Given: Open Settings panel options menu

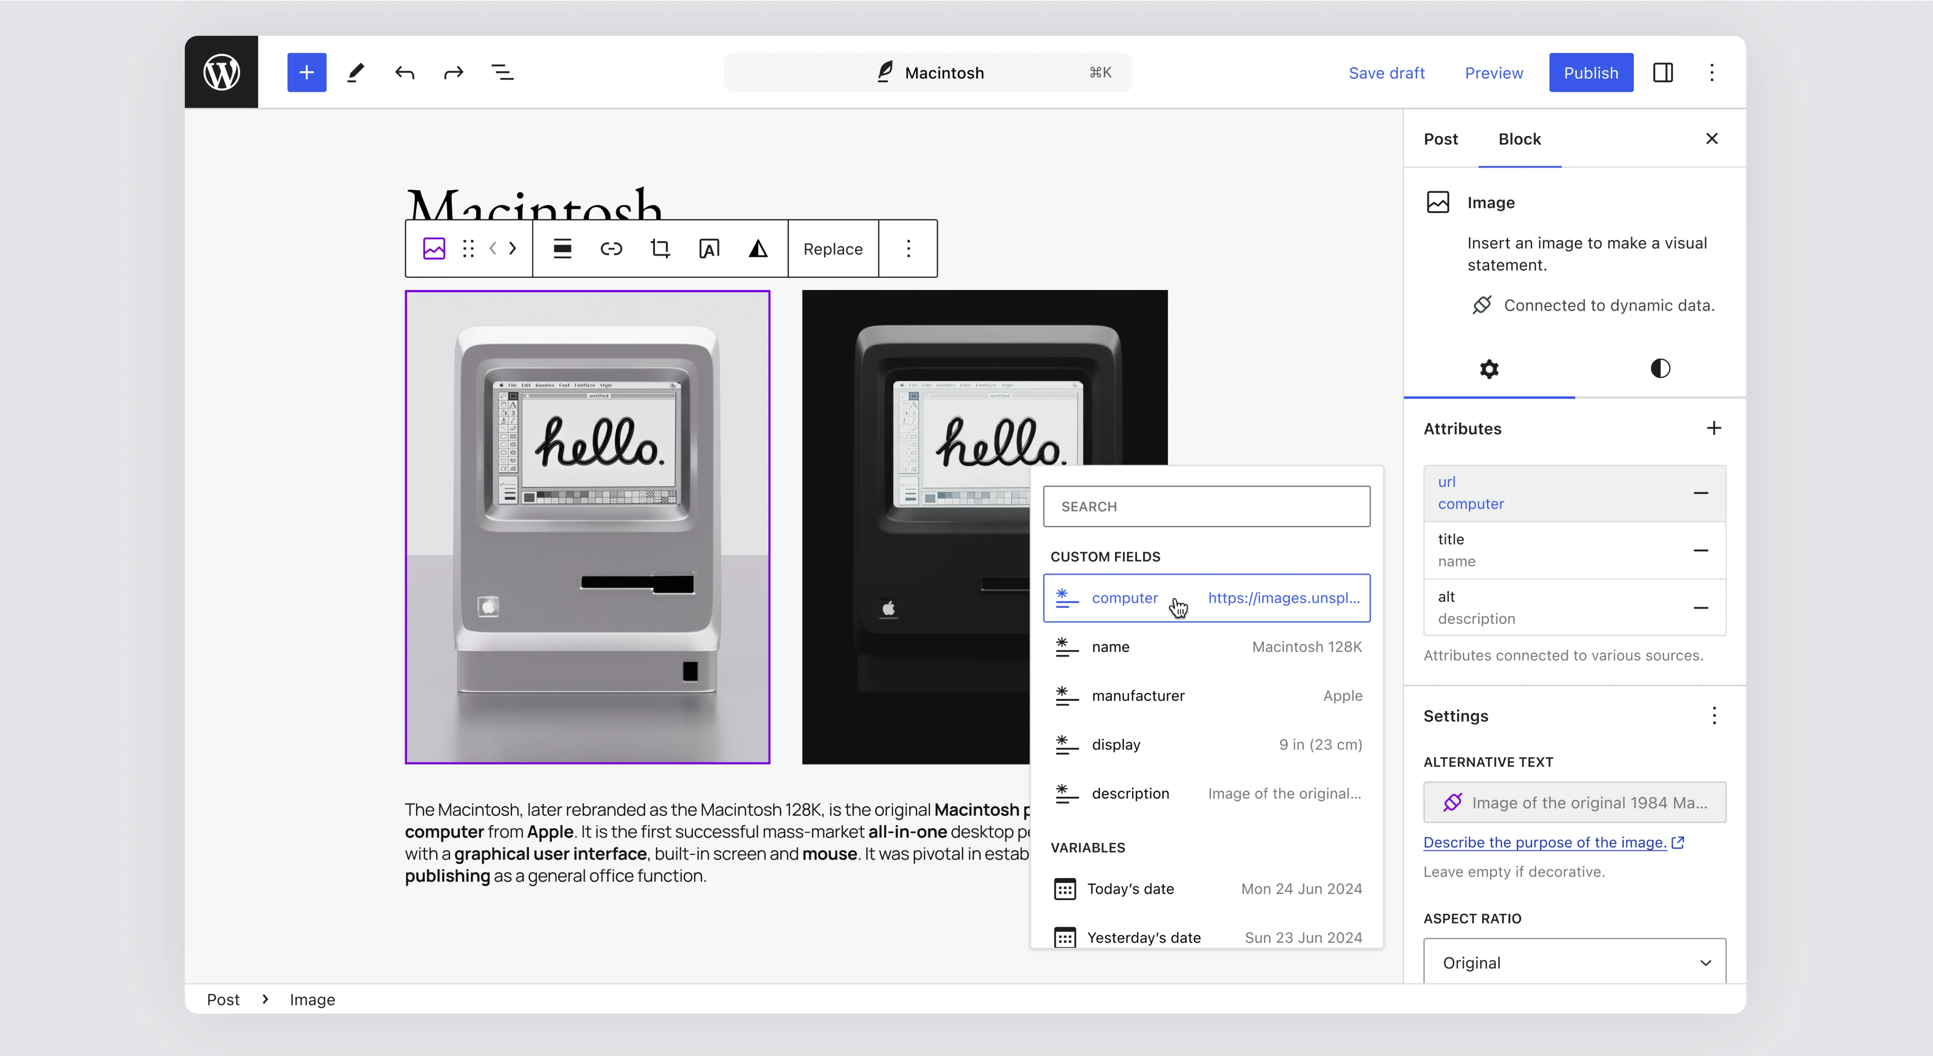Looking at the screenshot, I should point(1713,715).
